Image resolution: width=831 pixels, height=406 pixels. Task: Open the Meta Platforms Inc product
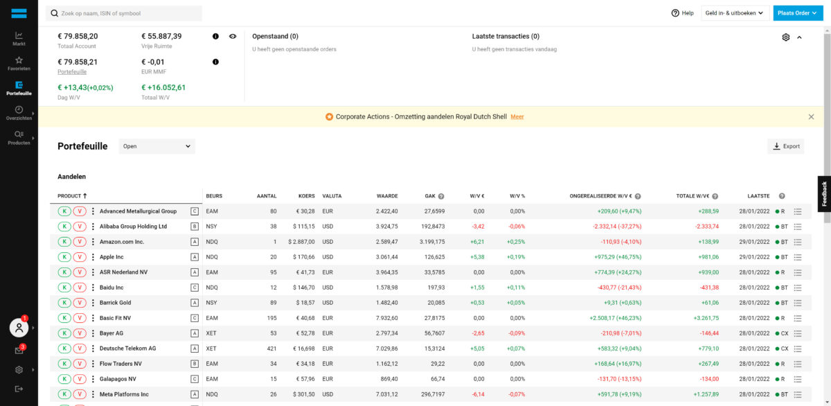[124, 394]
